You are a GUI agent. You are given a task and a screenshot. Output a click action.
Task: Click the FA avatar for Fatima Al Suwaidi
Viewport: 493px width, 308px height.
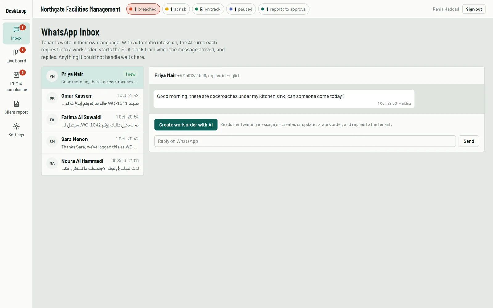(52, 120)
